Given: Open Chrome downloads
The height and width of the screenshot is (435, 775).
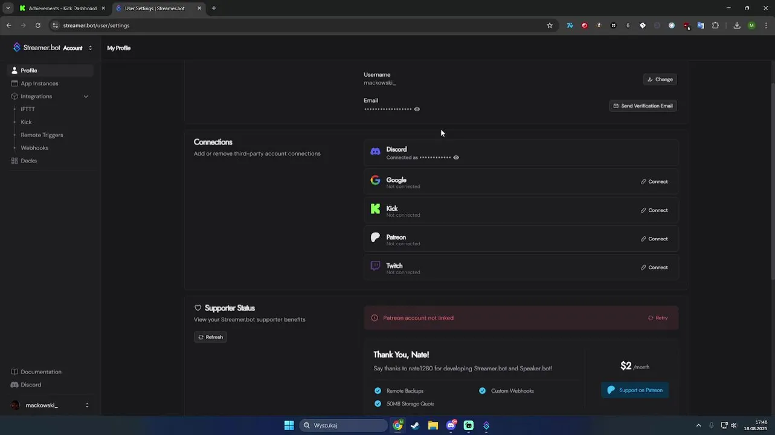Looking at the screenshot, I should pos(737,25).
